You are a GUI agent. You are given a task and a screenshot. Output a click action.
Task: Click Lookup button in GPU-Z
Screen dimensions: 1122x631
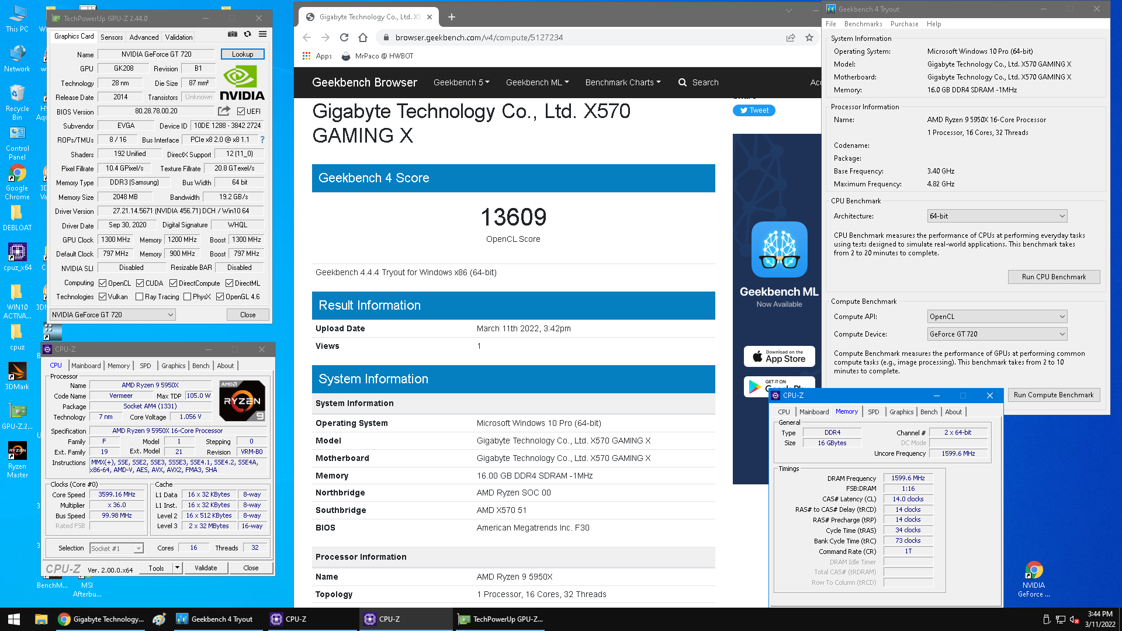[x=243, y=54]
